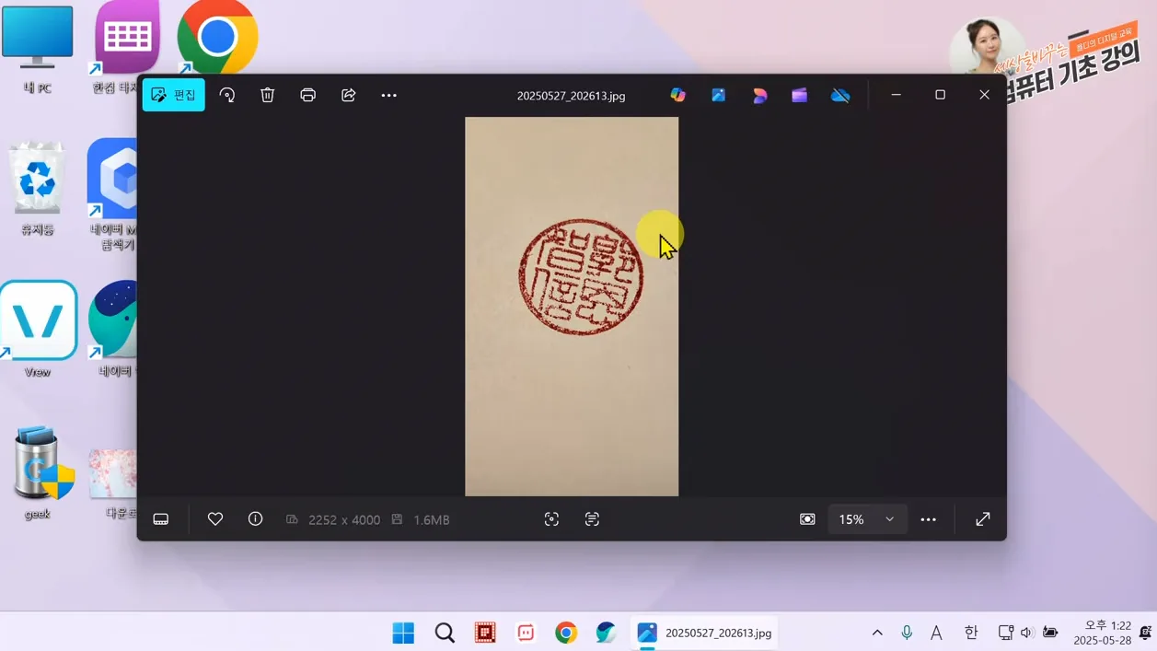Expand the zoom percentage dropdown arrow
The width and height of the screenshot is (1157, 651).
pyautogui.click(x=889, y=519)
